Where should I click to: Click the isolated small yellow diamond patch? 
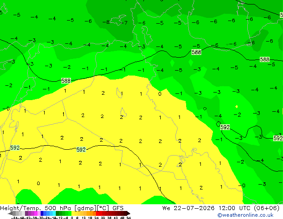click(x=237, y=107)
